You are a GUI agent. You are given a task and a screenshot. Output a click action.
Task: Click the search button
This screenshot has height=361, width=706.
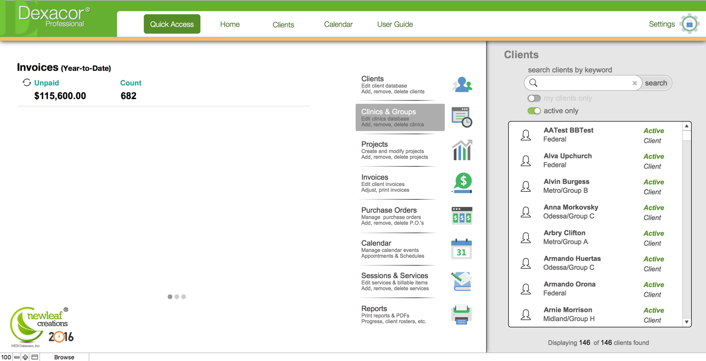(x=656, y=83)
